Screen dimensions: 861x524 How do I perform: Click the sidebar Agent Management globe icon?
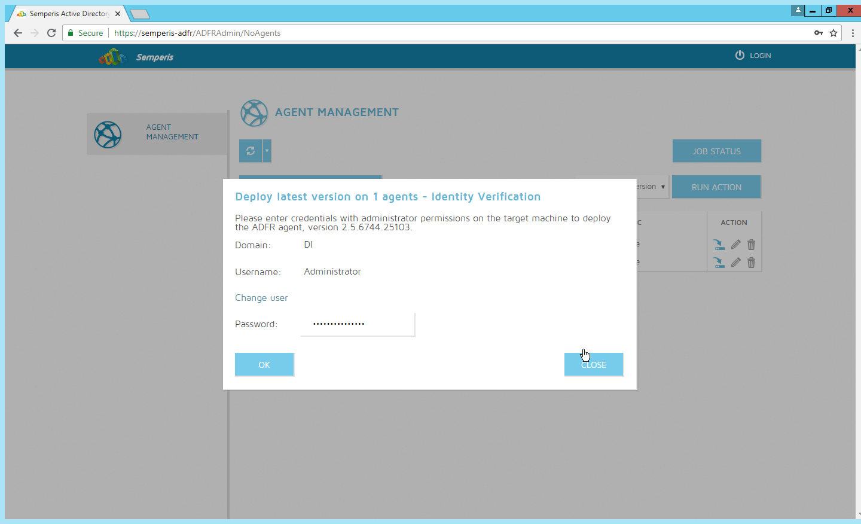coord(108,135)
